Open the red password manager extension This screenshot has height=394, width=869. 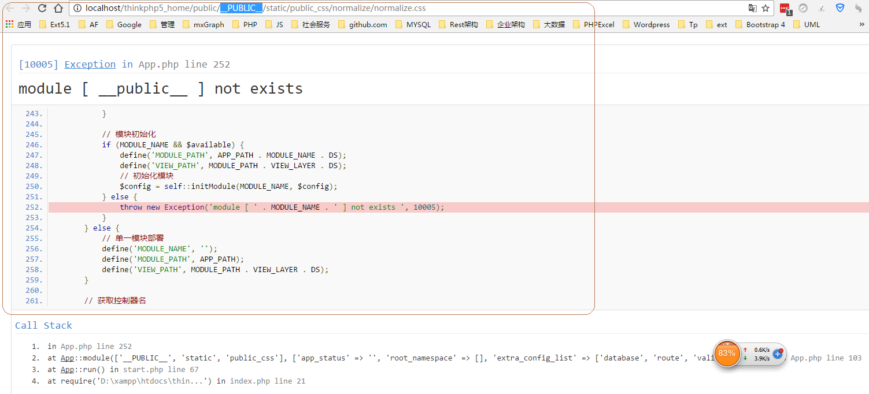pyautogui.click(x=785, y=8)
